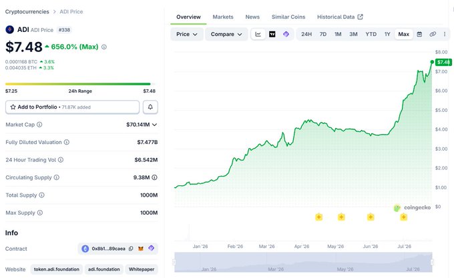Click the $7.48 price tag on chart
The width and height of the screenshot is (454, 278).
(x=443, y=62)
